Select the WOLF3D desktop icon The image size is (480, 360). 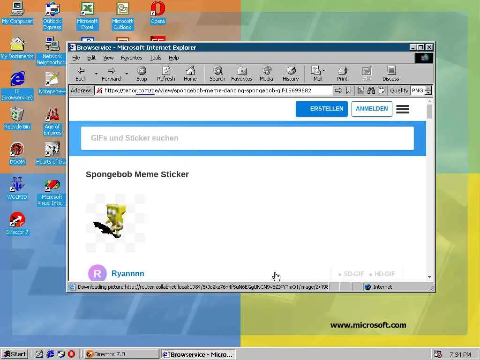pos(17,189)
